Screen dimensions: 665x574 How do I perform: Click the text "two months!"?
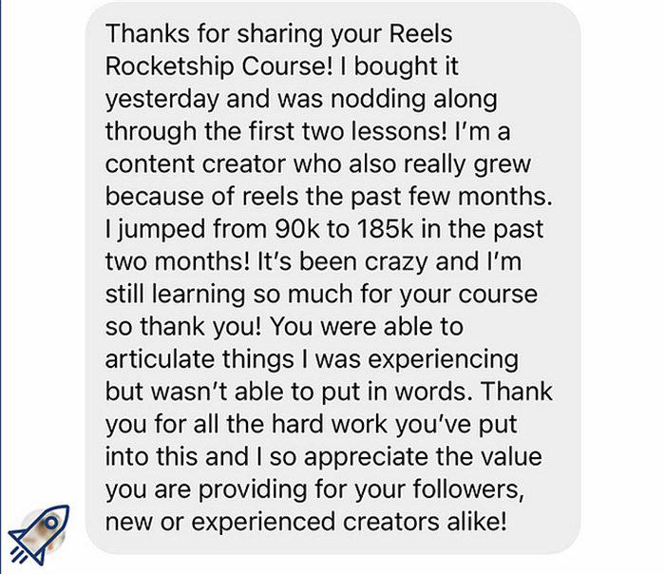[178, 261]
